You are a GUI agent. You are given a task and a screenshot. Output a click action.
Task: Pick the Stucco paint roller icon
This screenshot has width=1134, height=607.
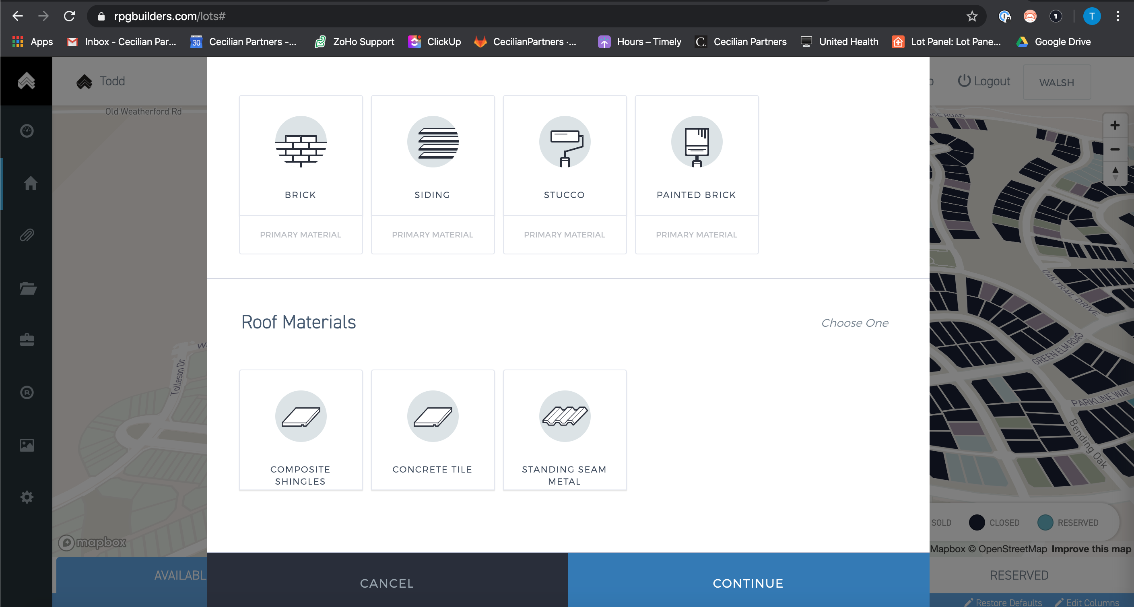tap(564, 142)
